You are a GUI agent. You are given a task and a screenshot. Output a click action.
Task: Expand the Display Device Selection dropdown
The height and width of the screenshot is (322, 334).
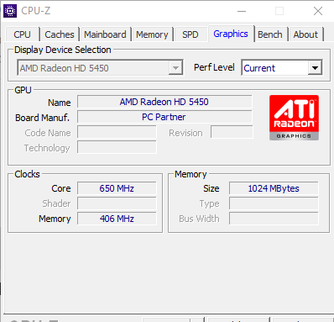[x=175, y=68]
